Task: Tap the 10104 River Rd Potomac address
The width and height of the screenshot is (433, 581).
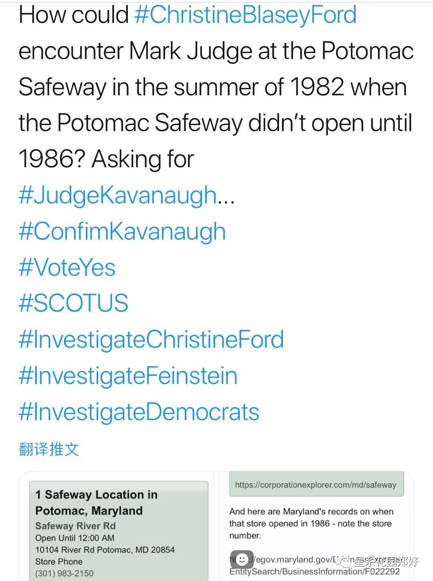Action: pos(105,550)
